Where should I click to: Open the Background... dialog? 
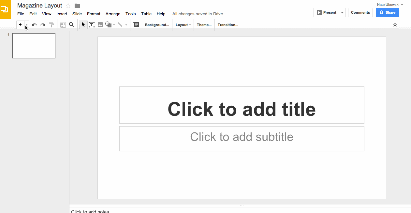(x=157, y=25)
